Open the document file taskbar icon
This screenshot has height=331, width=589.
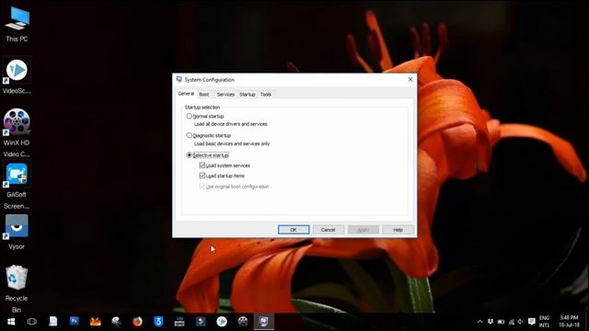[53, 322]
